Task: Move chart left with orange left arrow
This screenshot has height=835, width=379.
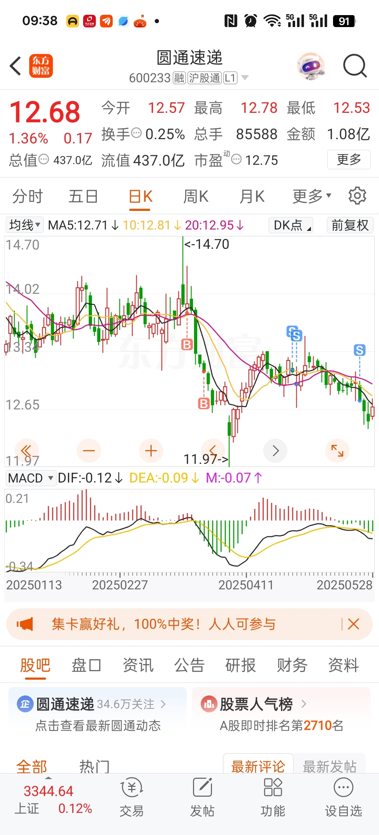Action: pos(213,451)
